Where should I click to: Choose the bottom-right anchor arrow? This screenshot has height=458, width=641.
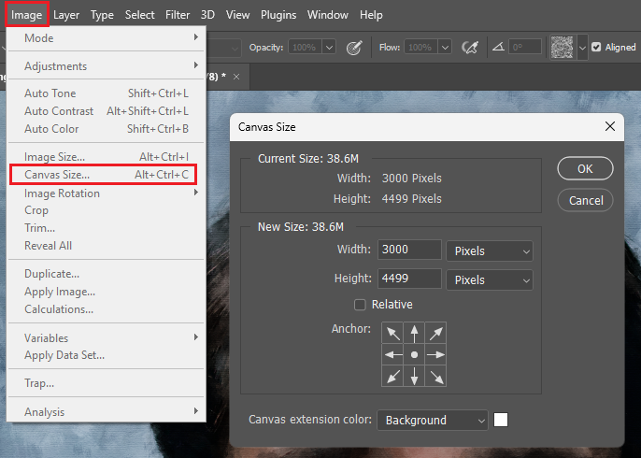pos(435,377)
